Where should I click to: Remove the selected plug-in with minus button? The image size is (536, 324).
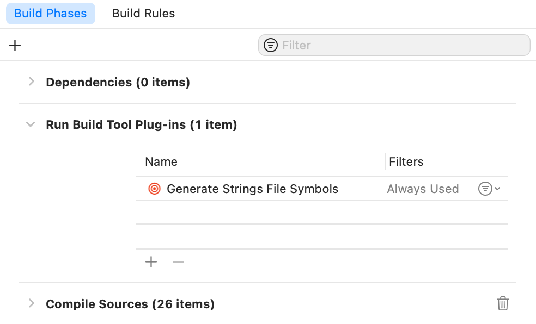178,262
